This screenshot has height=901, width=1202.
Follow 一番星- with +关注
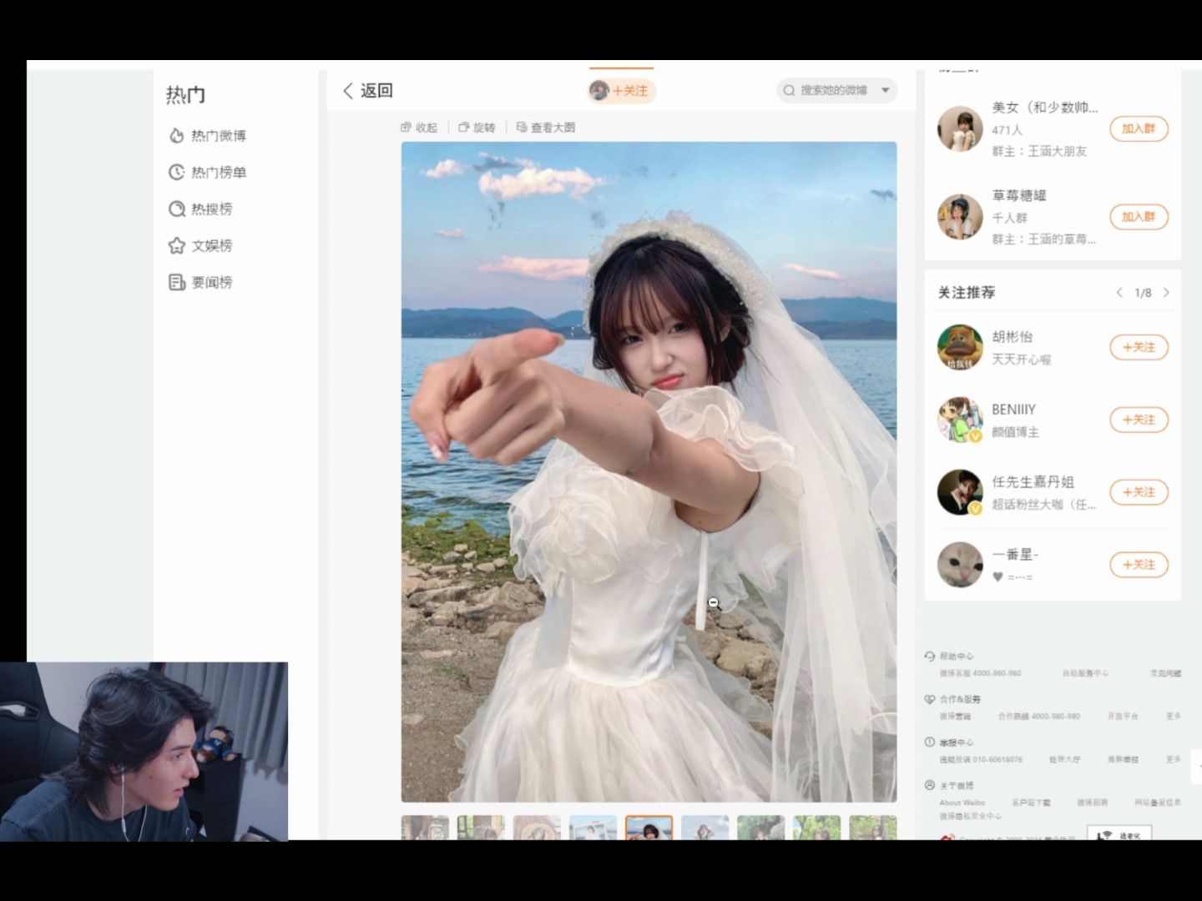coord(1139,565)
